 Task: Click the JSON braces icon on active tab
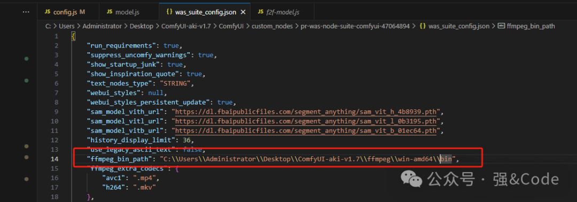(x=169, y=12)
